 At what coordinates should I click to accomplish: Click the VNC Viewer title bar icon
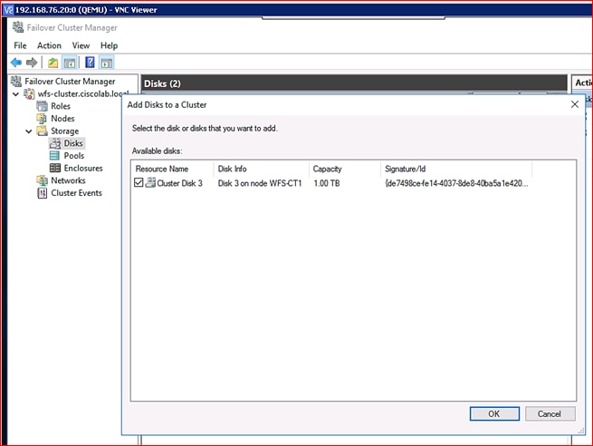8,9
